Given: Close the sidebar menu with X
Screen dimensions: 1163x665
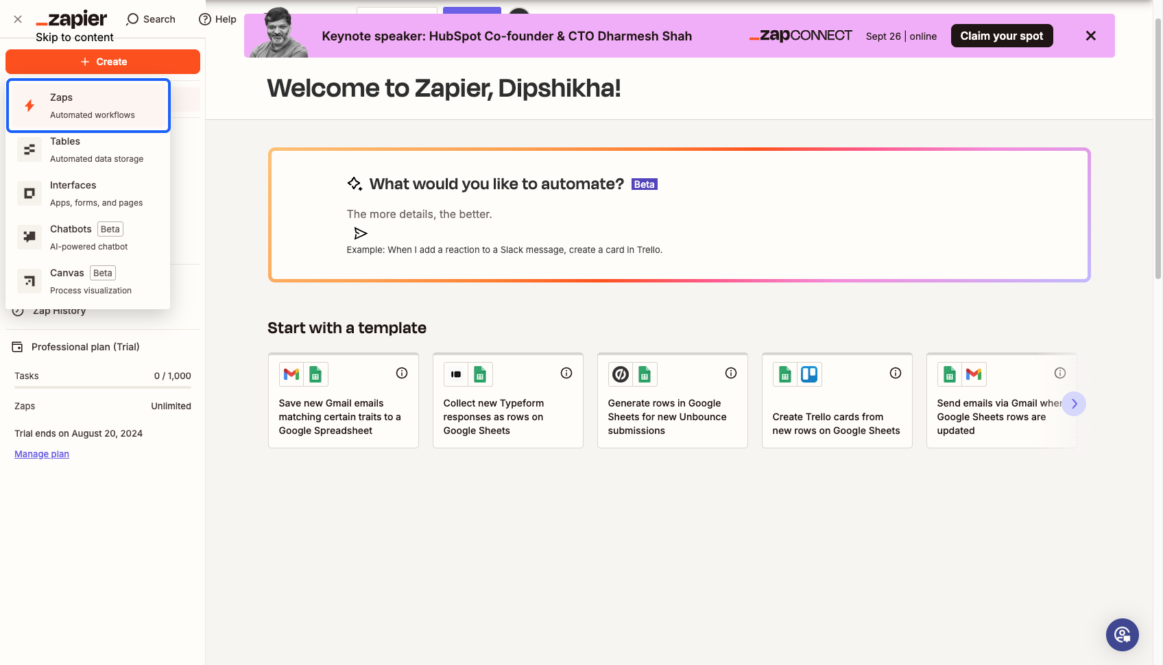Looking at the screenshot, I should coord(18,19).
